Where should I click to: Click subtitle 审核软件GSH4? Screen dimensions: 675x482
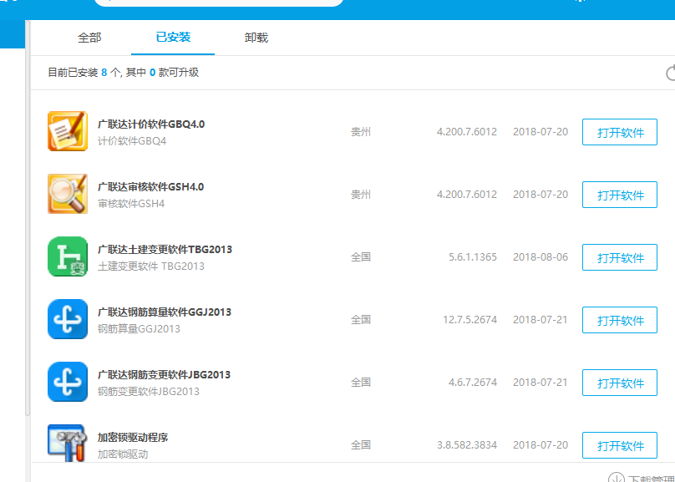(x=131, y=204)
